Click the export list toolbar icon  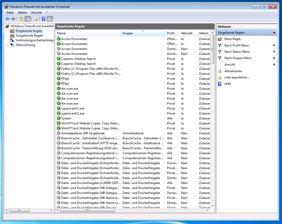point(35,19)
